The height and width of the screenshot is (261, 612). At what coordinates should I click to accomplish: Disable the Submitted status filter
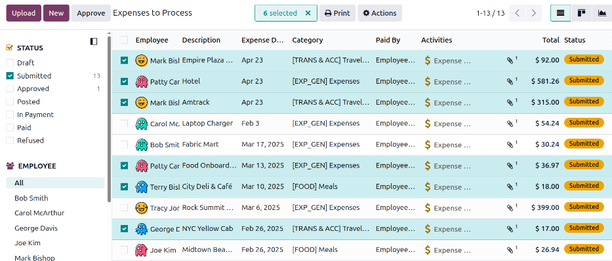tap(10, 76)
